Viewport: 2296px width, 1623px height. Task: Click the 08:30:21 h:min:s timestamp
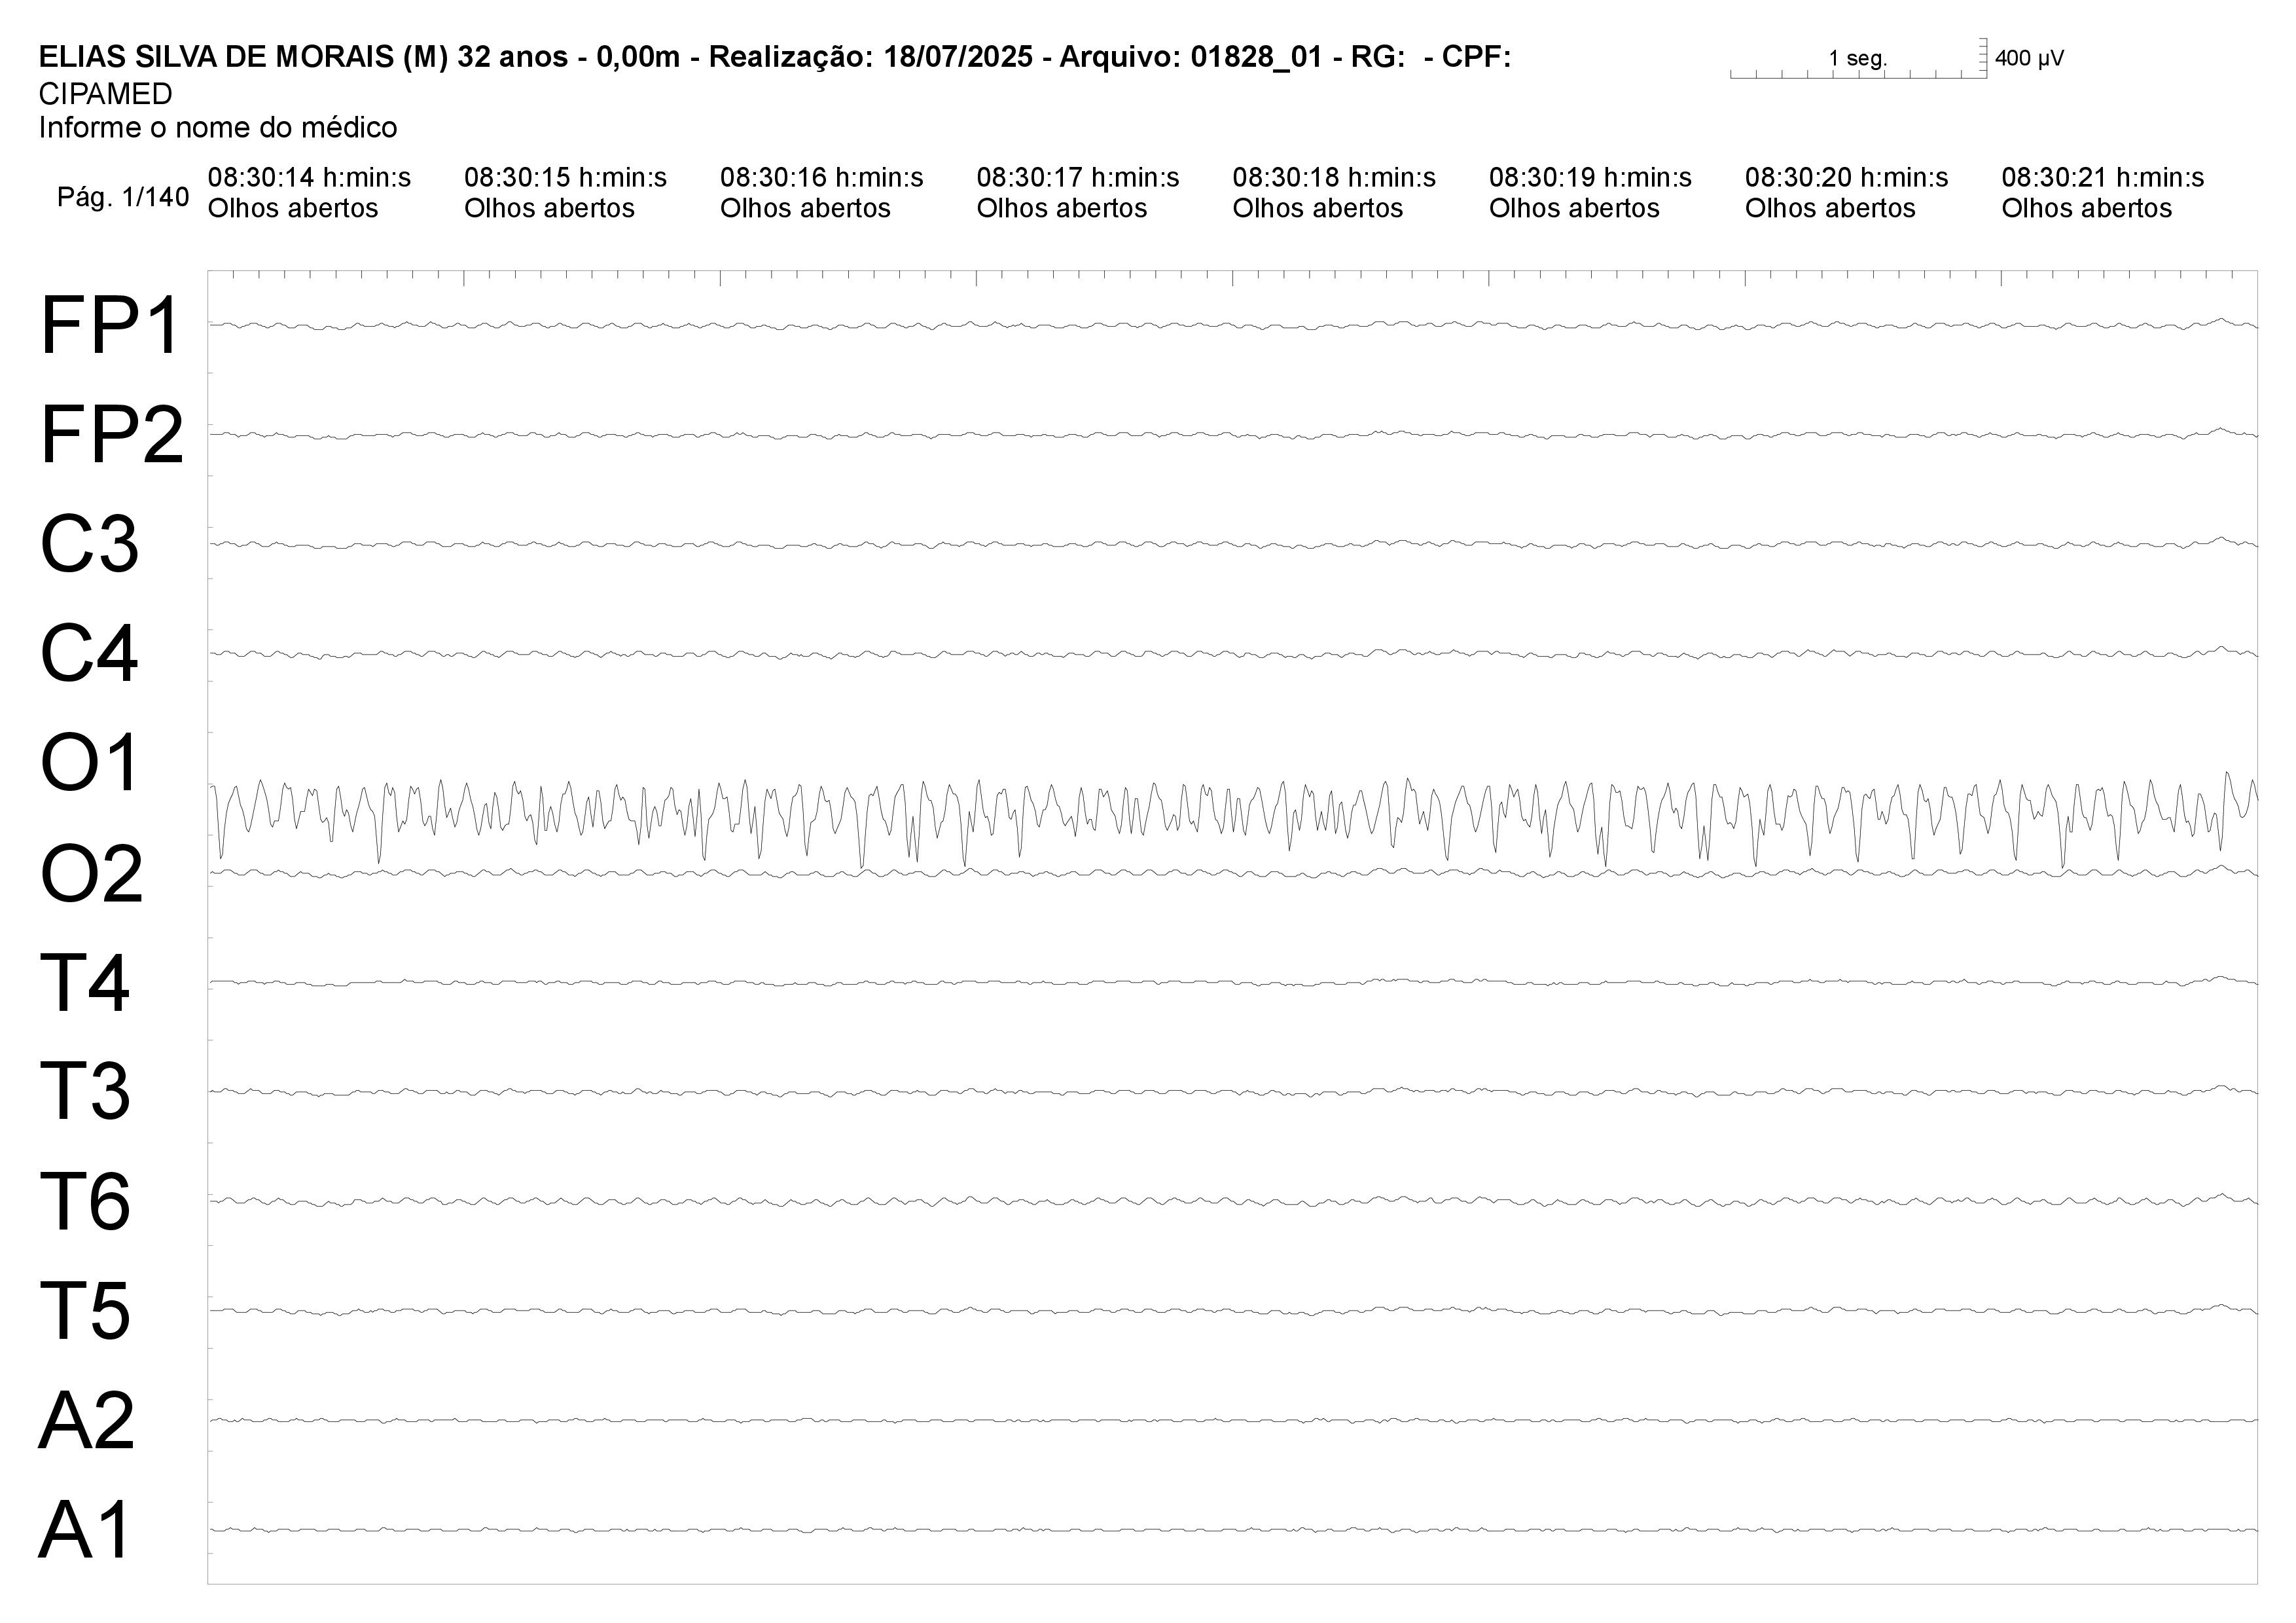coord(2103,178)
